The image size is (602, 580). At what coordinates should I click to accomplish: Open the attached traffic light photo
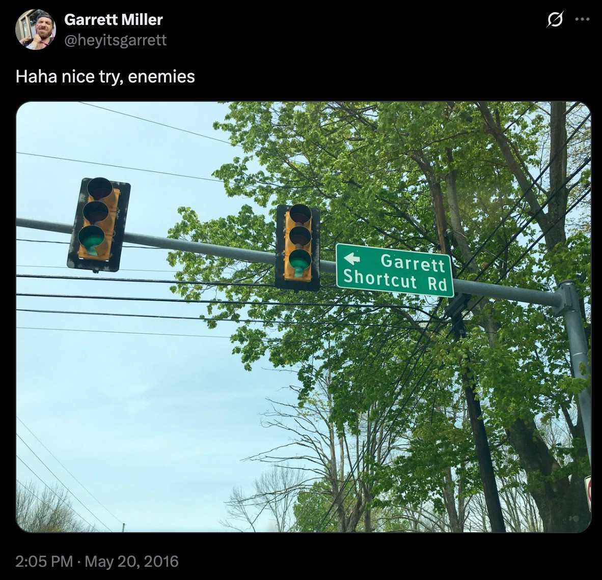click(304, 317)
